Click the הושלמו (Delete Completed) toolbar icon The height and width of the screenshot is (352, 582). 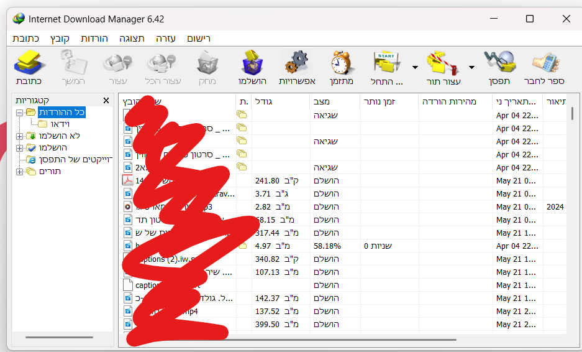(252, 62)
